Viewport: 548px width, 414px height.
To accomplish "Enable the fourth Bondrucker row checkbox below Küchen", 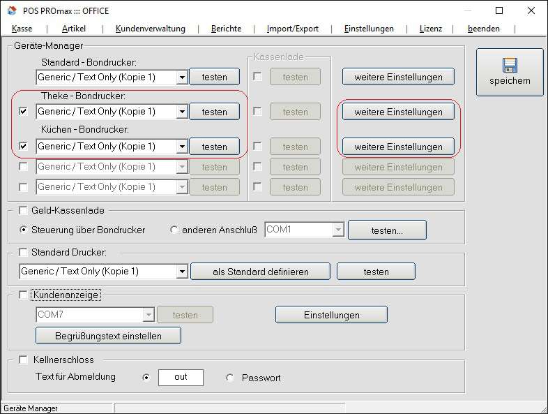I will coord(23,167).
